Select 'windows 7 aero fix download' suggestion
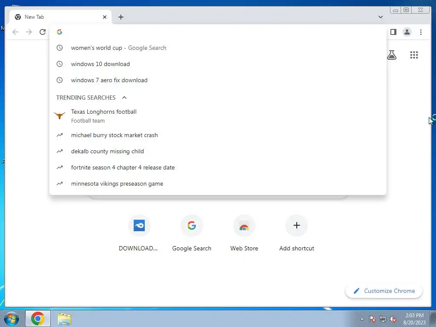The height and width of the screenshot is (327, 436). [x=218, y=80]
